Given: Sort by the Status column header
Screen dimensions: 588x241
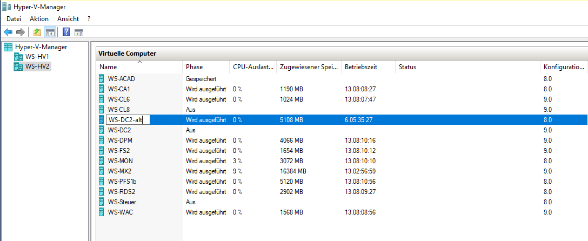Looking at the screenshot, I should coord(467,67).
